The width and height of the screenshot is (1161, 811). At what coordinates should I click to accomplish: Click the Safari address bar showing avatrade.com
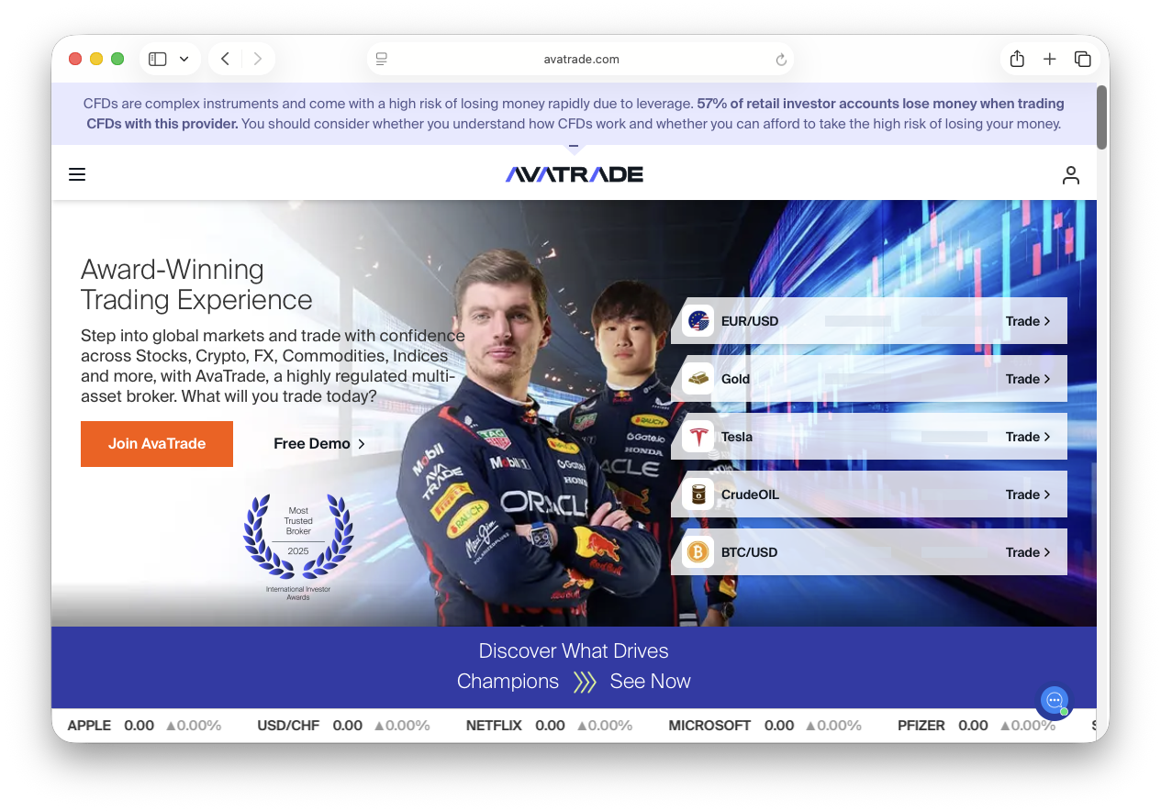coord(581,58)
